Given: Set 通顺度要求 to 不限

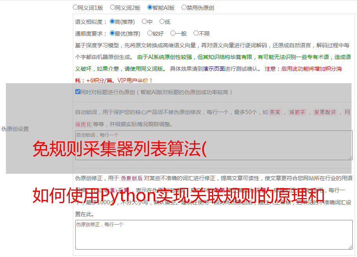Looking at the screenshot, I should click(x=196, y=33).
